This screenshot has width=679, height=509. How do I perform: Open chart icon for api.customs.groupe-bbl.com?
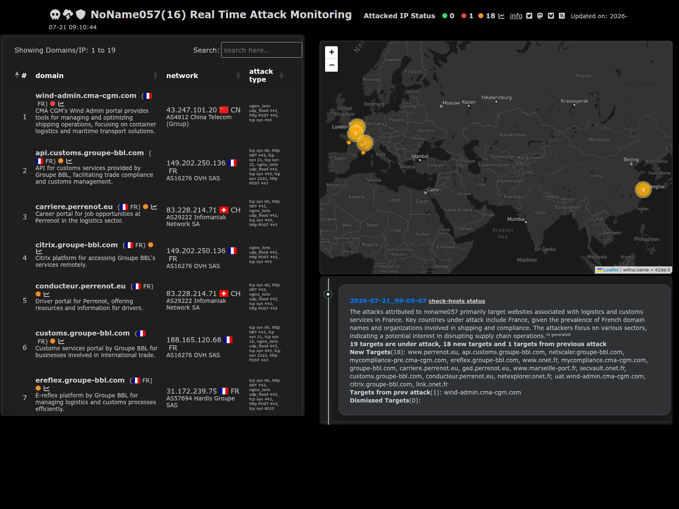click(x=69, y=161)
